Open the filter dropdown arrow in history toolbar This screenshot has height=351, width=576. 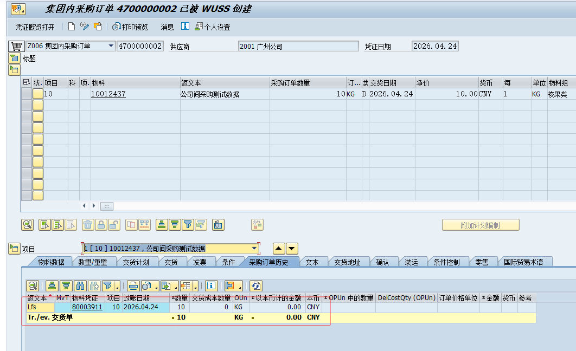click(x=117, y=287)
